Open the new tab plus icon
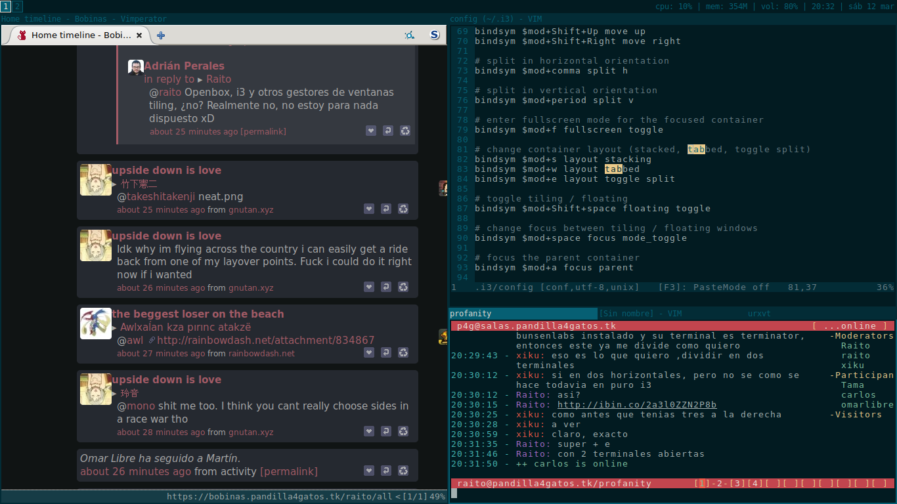 pos(160,35)
